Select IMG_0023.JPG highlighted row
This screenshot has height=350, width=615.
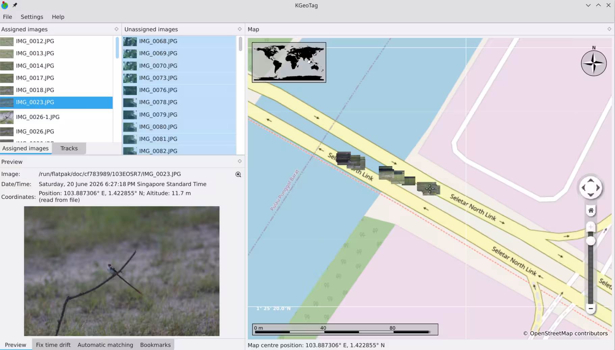point(56,102)
